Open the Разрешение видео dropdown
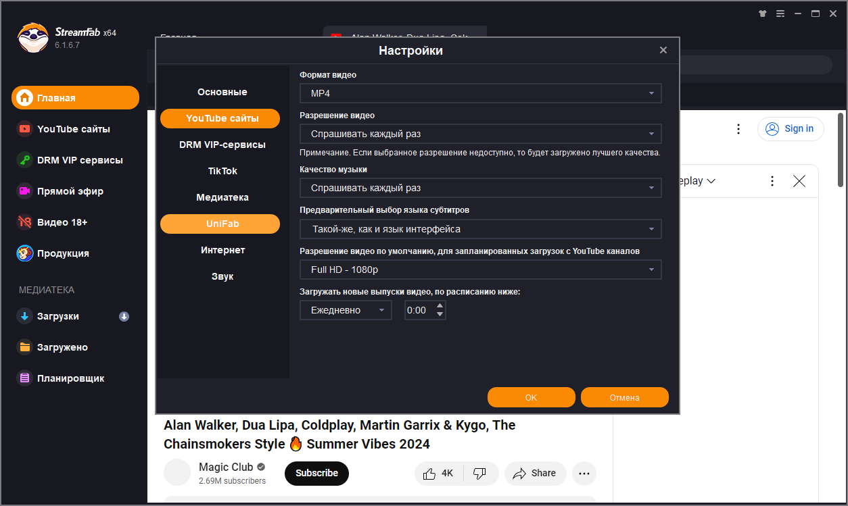 [480, 134]
